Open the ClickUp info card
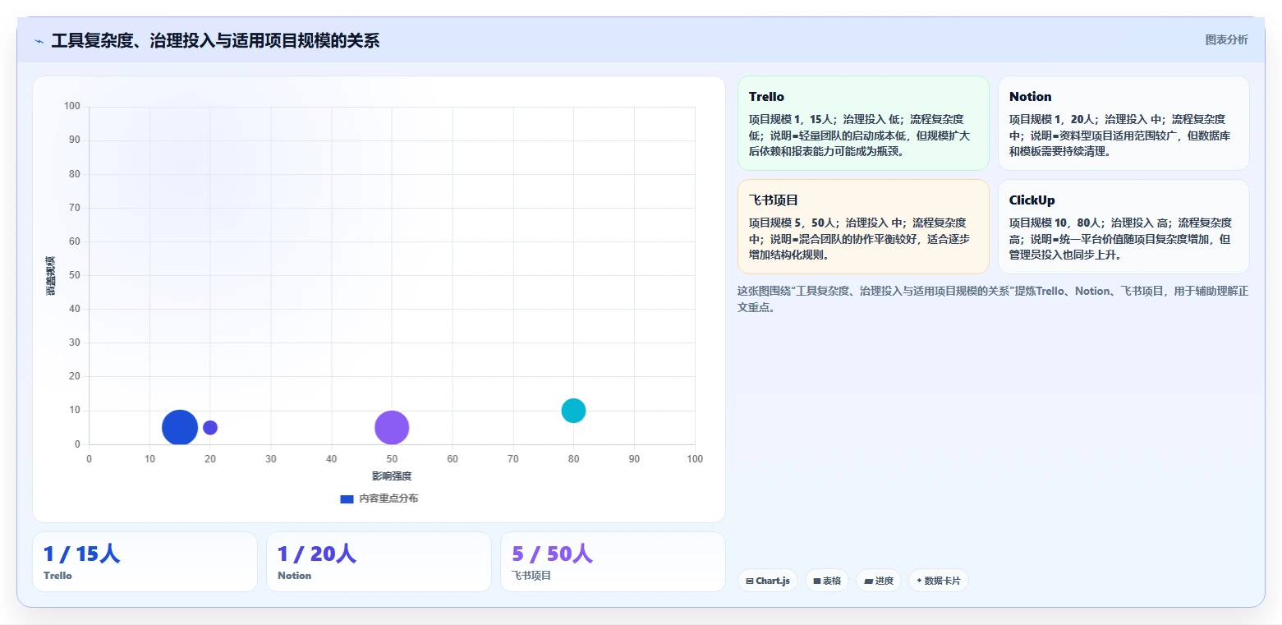Image resolution: width=1282 pixels, height=625 pixels. [x=1123, y=227]
